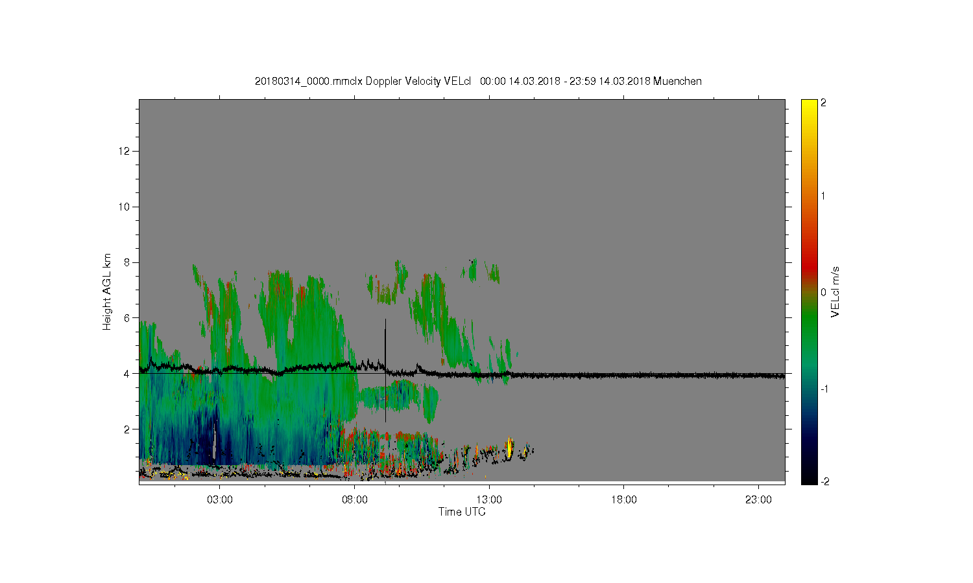
Task: Click the height axis label 6
Action: tap(128, 317)
